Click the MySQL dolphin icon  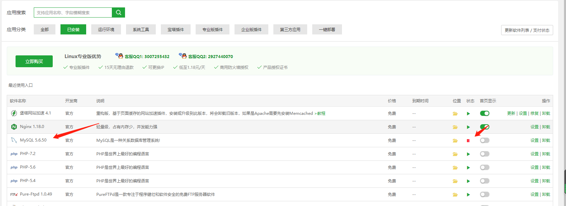coord(14,140)
